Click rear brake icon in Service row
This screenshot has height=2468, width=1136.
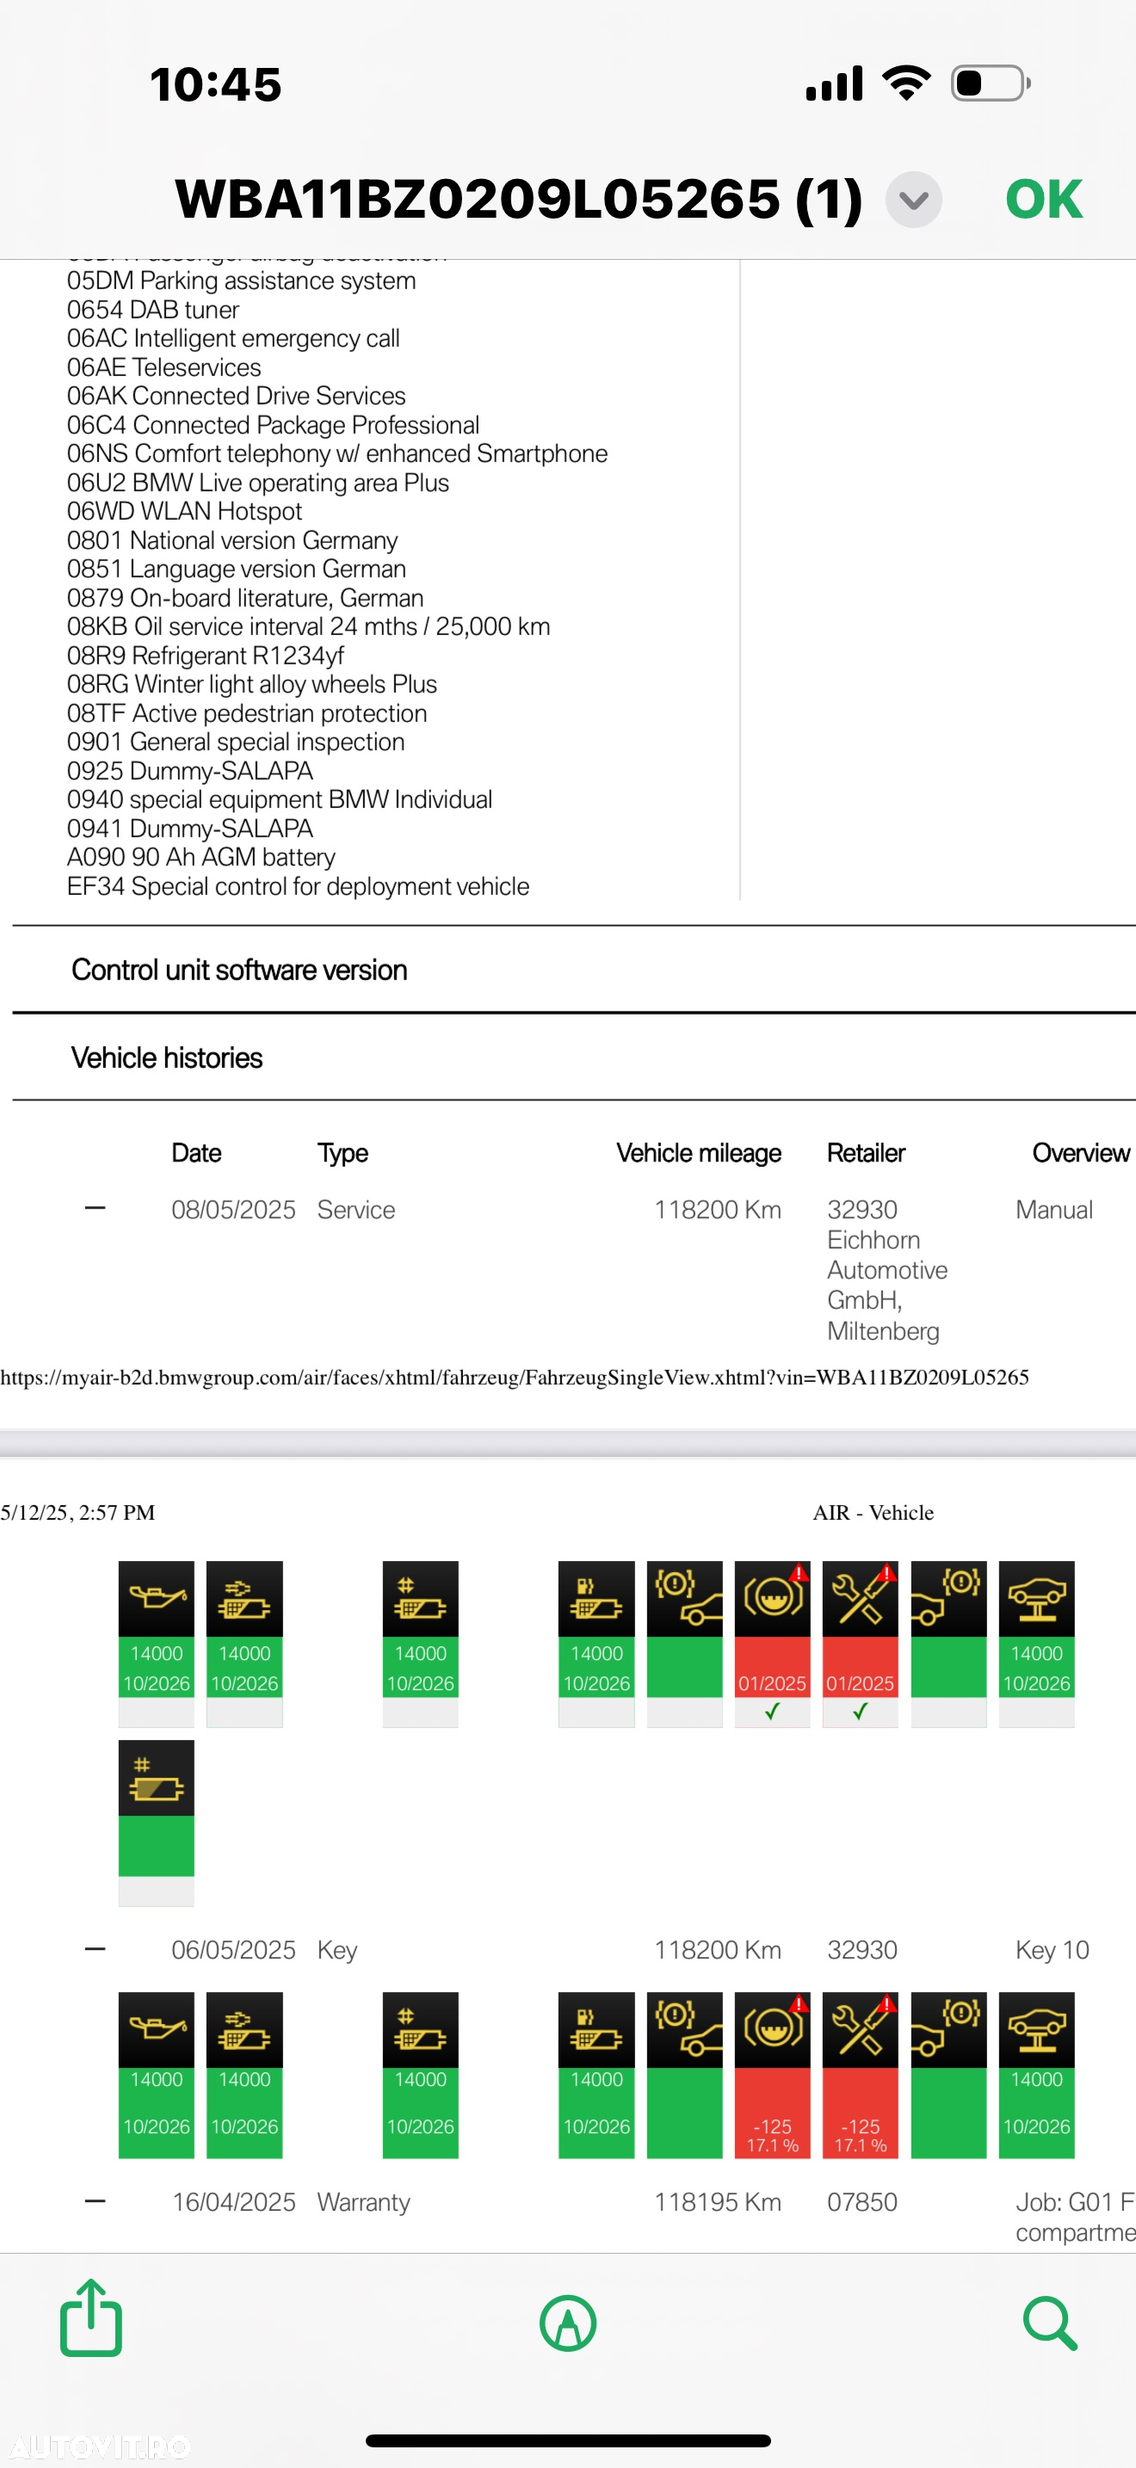coord(948,1643)
